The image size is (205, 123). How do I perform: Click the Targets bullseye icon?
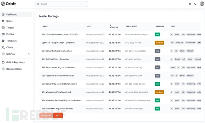tap(3, 28)
